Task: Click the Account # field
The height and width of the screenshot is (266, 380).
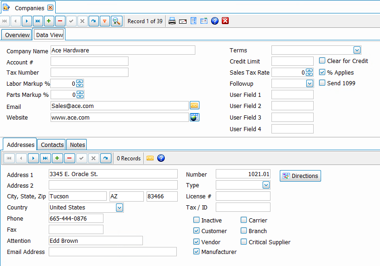Action: [x=90, y=61]
